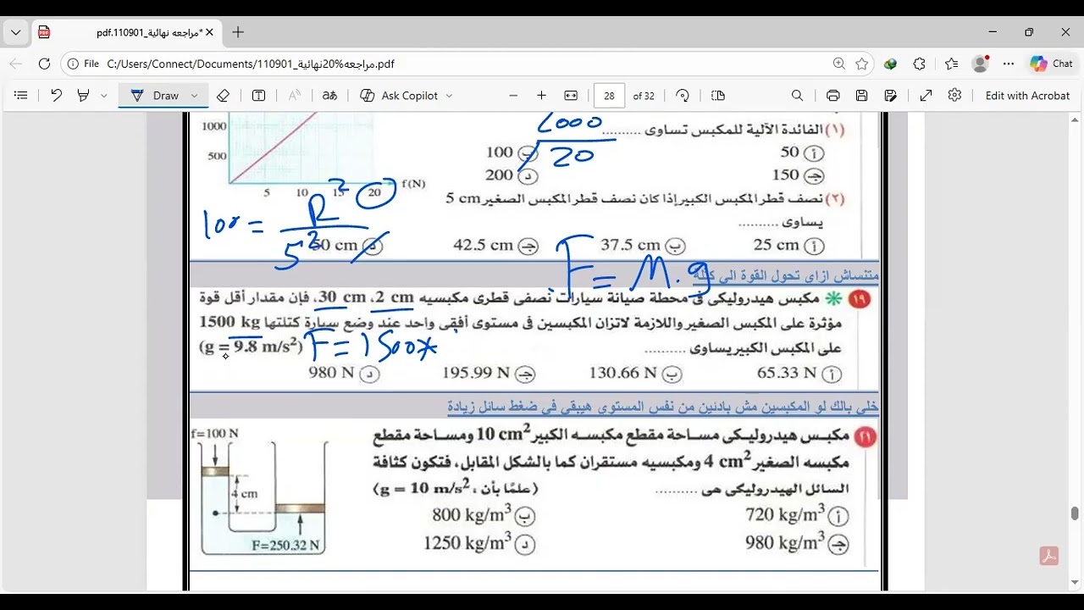
Task: Click the Rotate icon
Action: coord(683,96)
